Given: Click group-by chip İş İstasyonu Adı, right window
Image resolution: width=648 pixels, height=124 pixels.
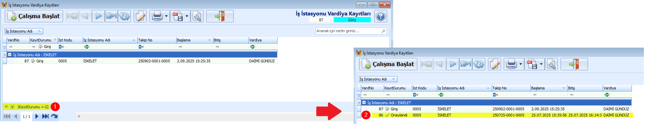Looking at the screenshot, I should point(378,79).
